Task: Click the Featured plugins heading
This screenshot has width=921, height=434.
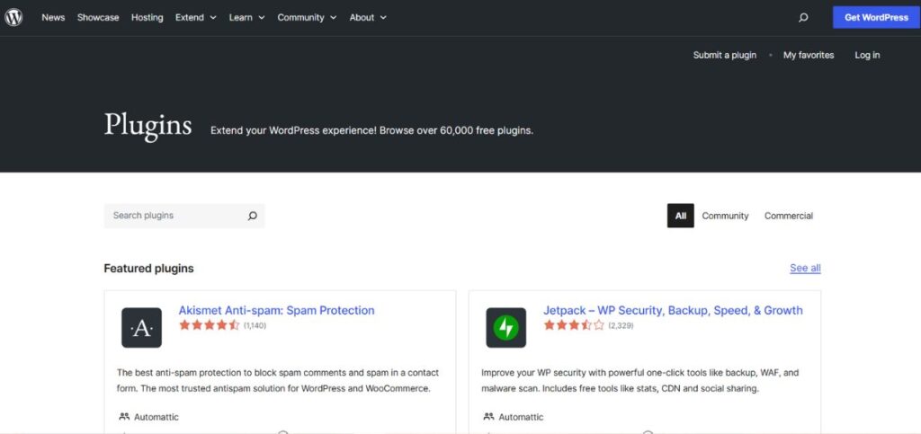Action: (148, 269)
